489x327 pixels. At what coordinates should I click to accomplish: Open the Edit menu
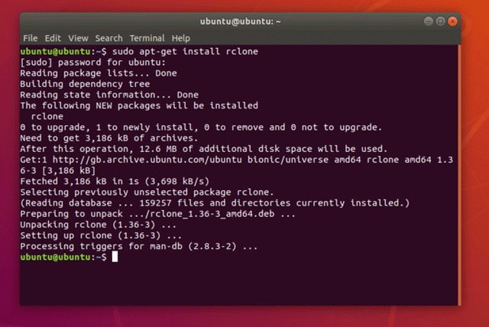coord(53,37)
